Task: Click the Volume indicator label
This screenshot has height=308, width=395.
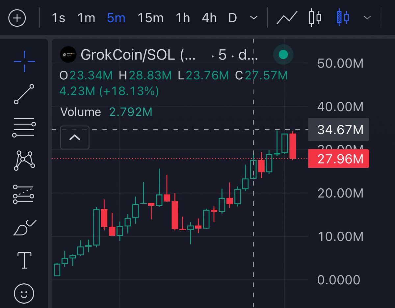Action: [81, 112]
